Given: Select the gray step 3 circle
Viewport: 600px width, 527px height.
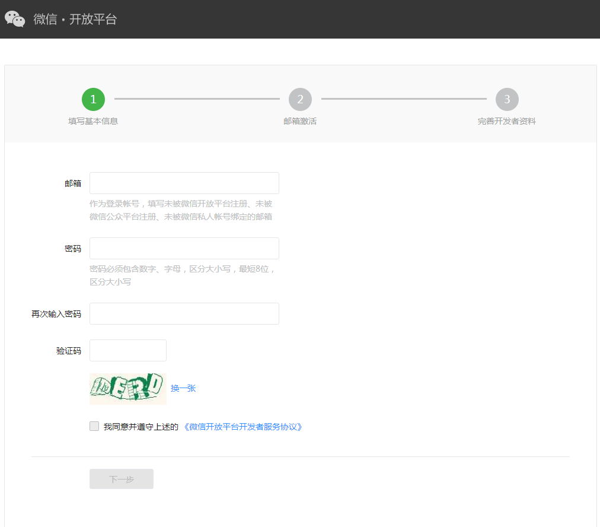Looking at the screenshot, I should click(x=507, y=99).
